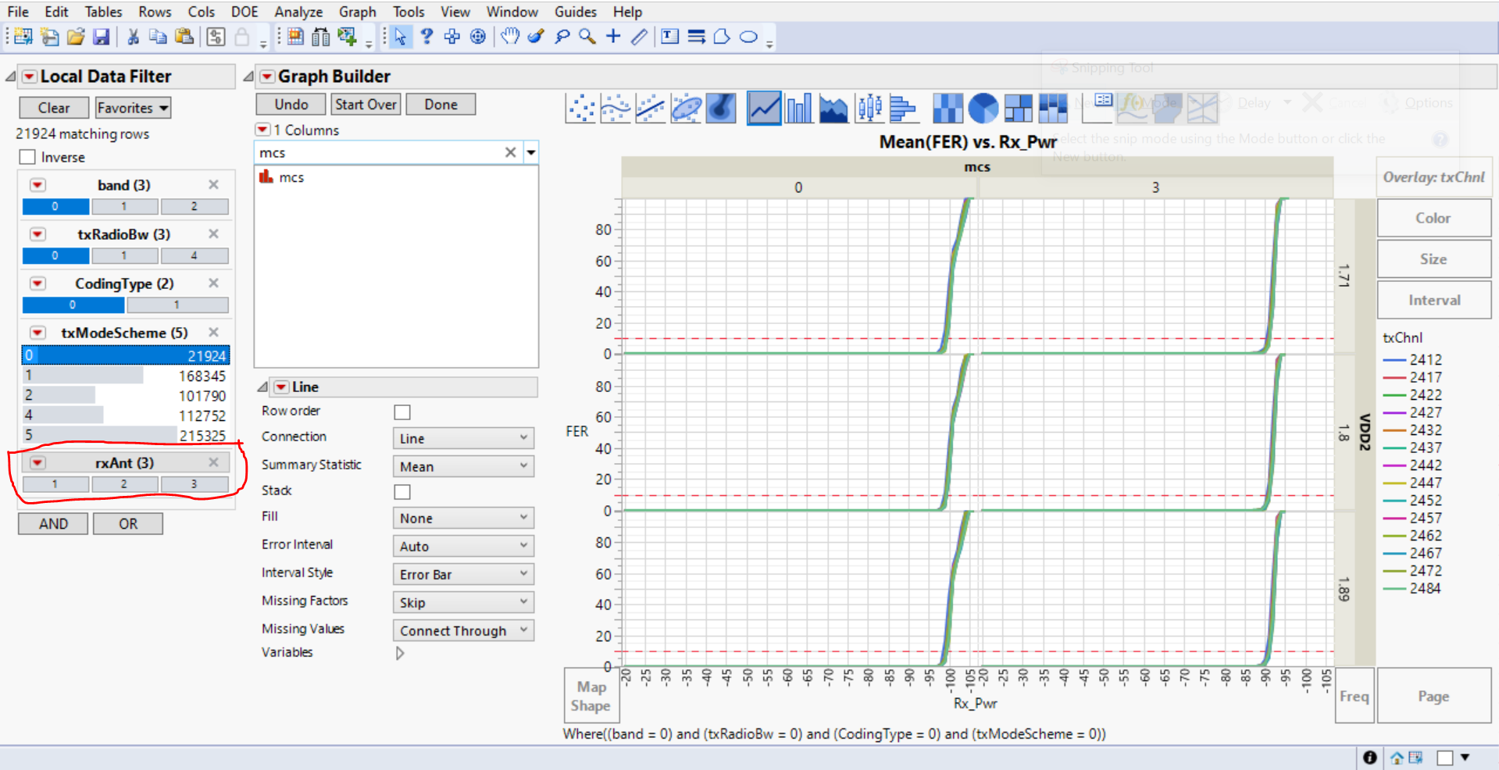The width and height of the screenshot is (1499, 770).
Task: Select the Lasso tool in toolbar
Action: 562,37
